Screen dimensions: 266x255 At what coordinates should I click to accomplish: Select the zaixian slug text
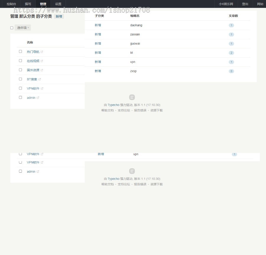tap(135, 35)
